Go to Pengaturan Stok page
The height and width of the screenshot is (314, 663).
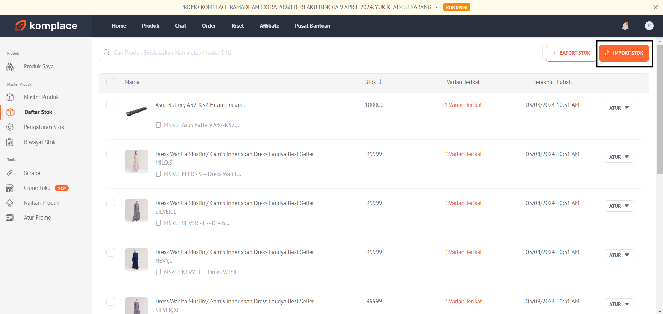(44, 127)
